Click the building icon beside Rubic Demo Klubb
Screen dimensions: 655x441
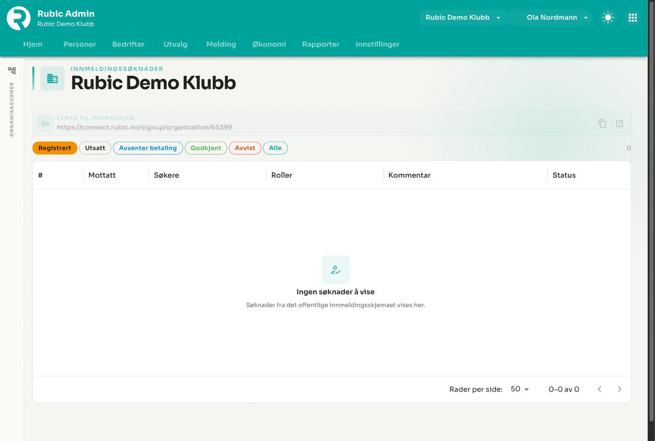(53, 78)
